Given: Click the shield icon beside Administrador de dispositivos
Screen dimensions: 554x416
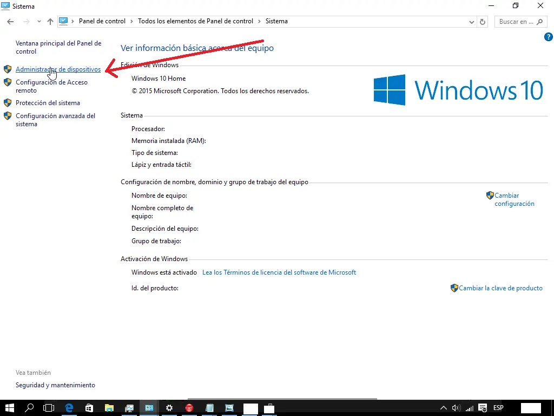Looking at the screenshot, I should click(8, 69).
